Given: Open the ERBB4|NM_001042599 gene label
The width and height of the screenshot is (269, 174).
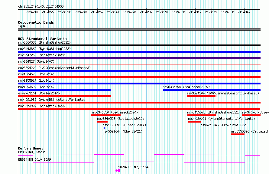Looking at the screenshot, I should point(34,159).
